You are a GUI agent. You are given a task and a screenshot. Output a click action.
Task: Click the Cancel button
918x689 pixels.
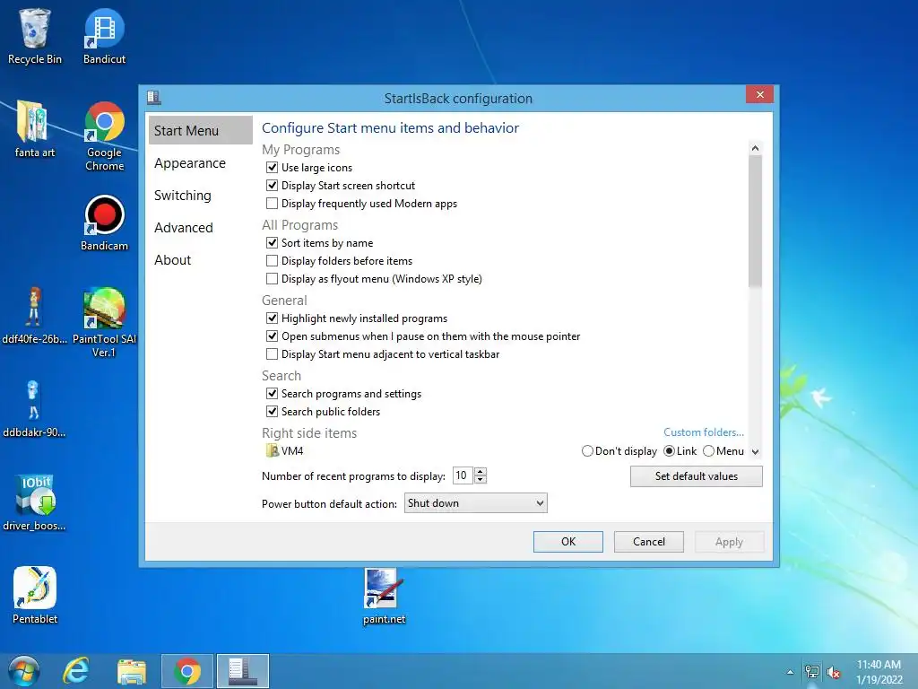coord(649,541)
